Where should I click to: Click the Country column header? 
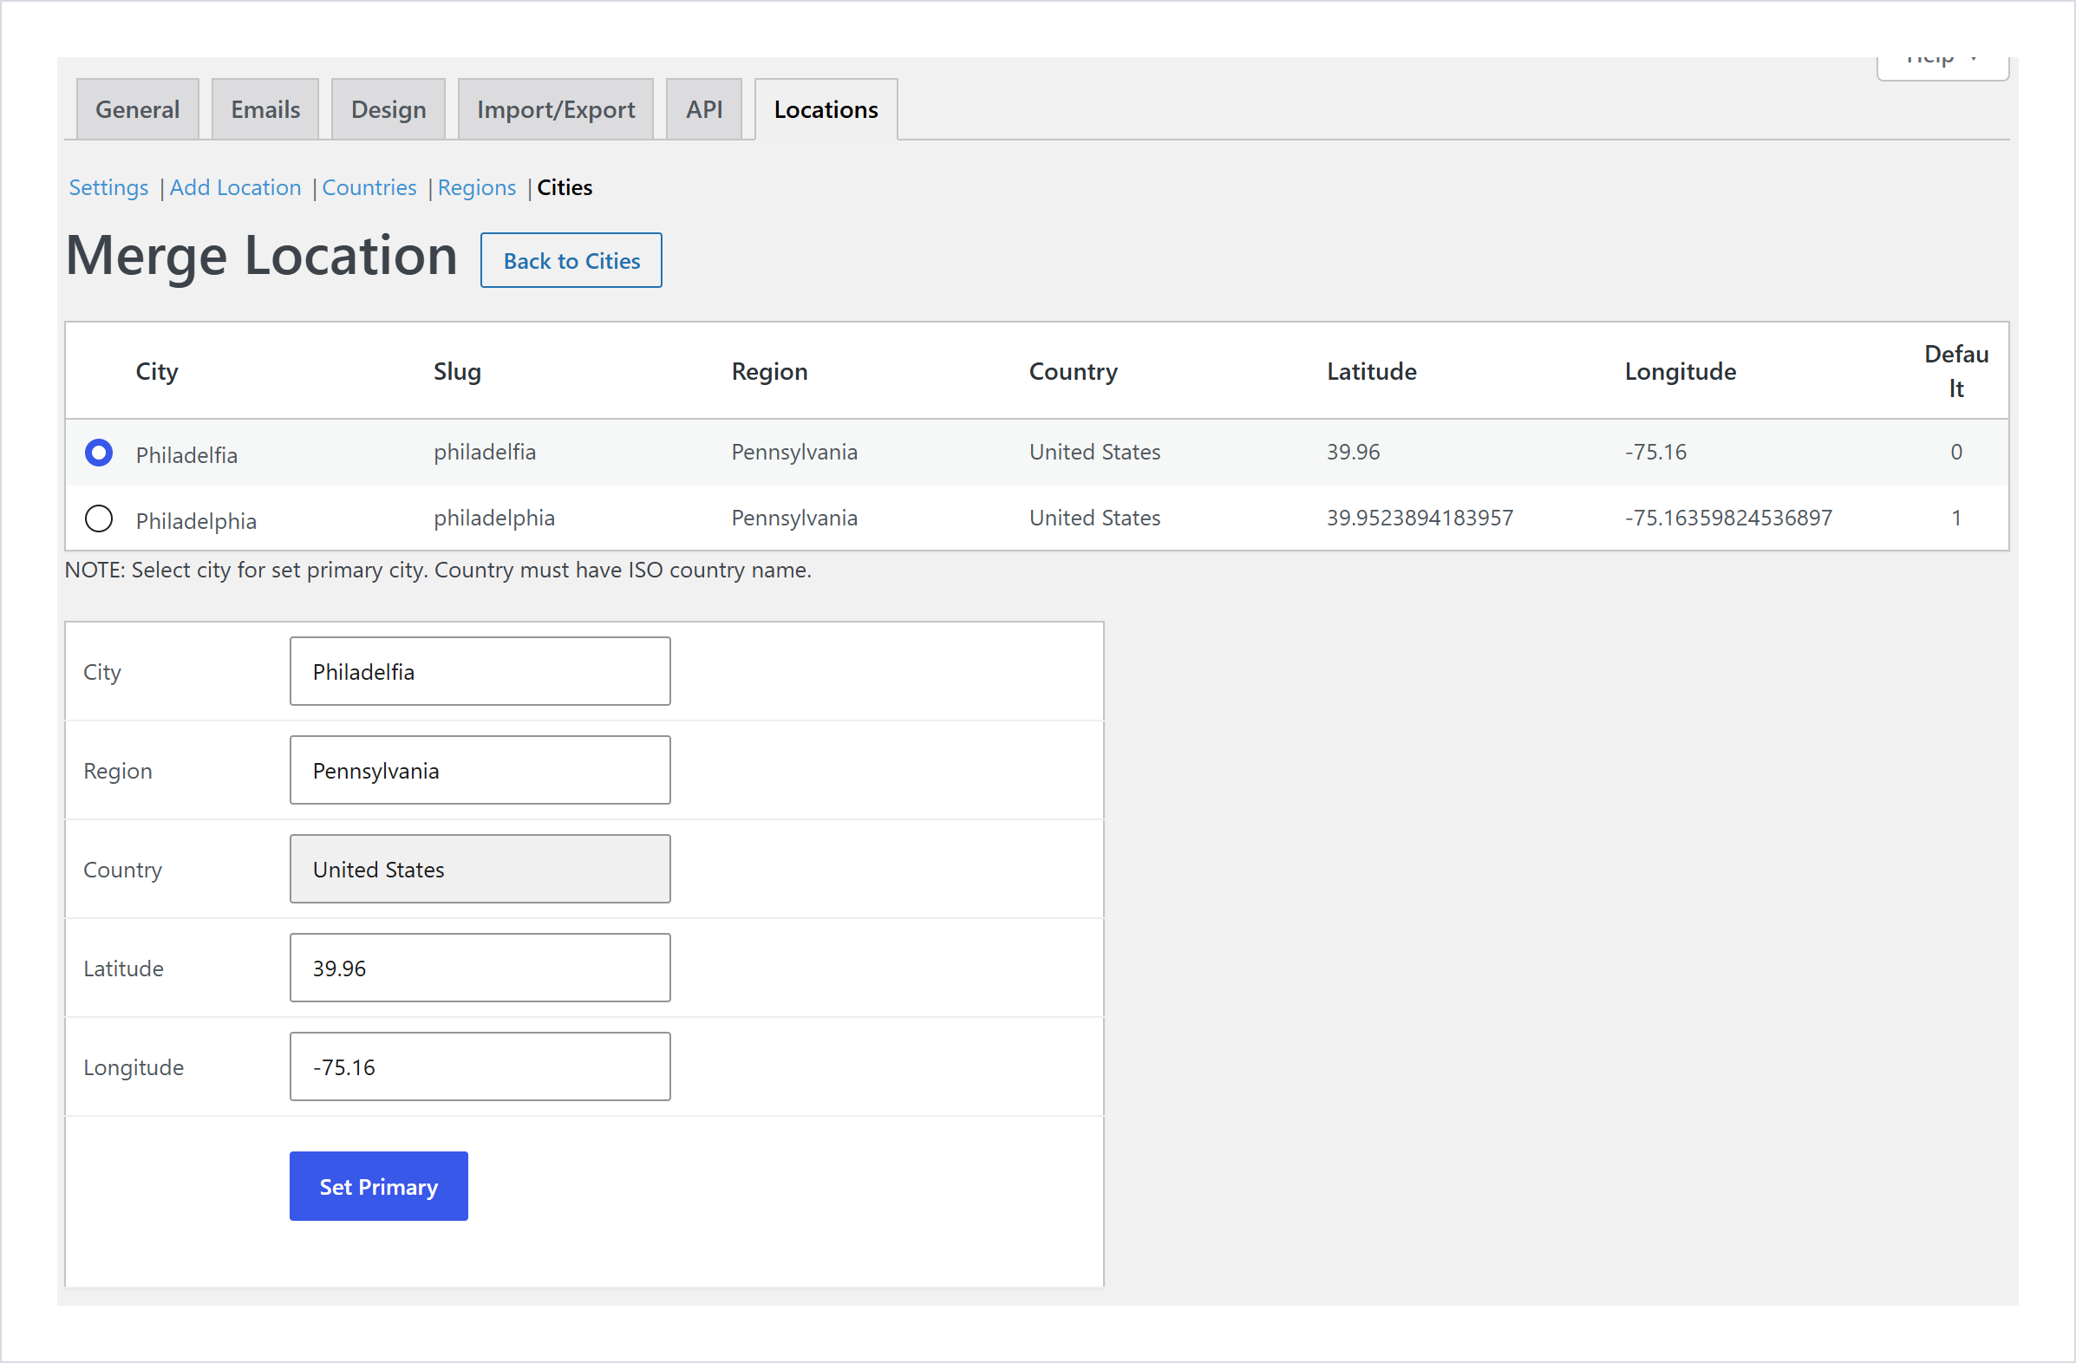[x=1073, y=371]
